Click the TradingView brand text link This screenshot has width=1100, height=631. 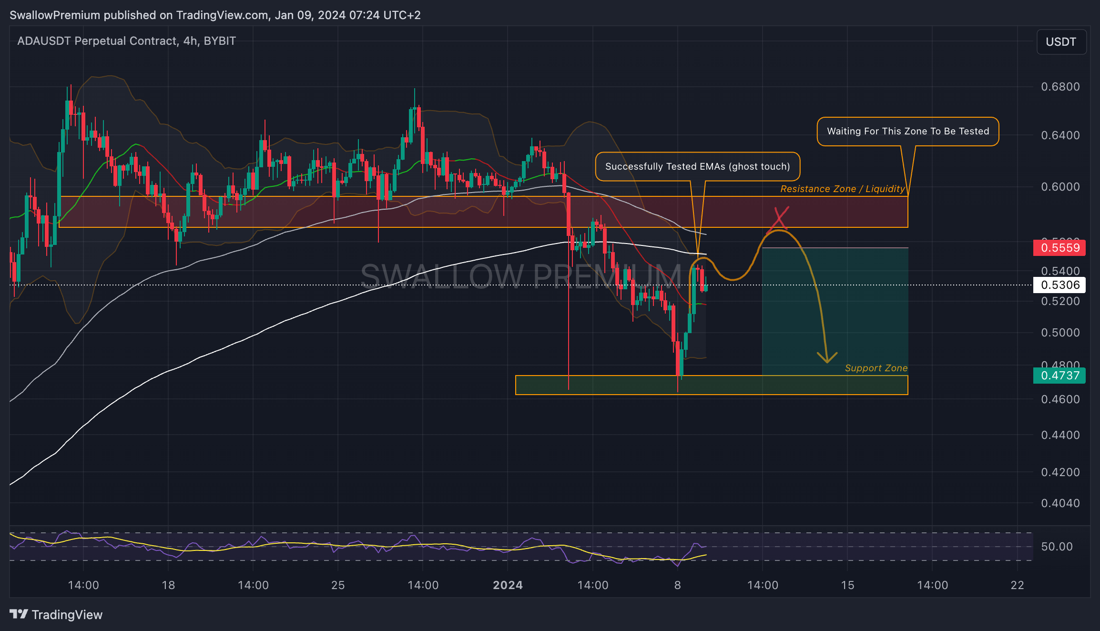point(67,615)
